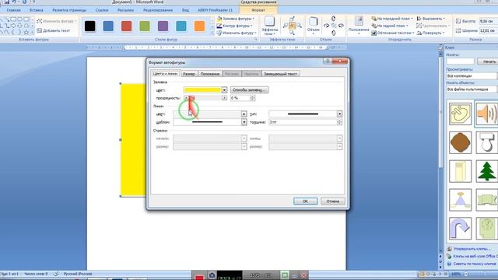Switch to Замещающий текст tab

(280, 74)
